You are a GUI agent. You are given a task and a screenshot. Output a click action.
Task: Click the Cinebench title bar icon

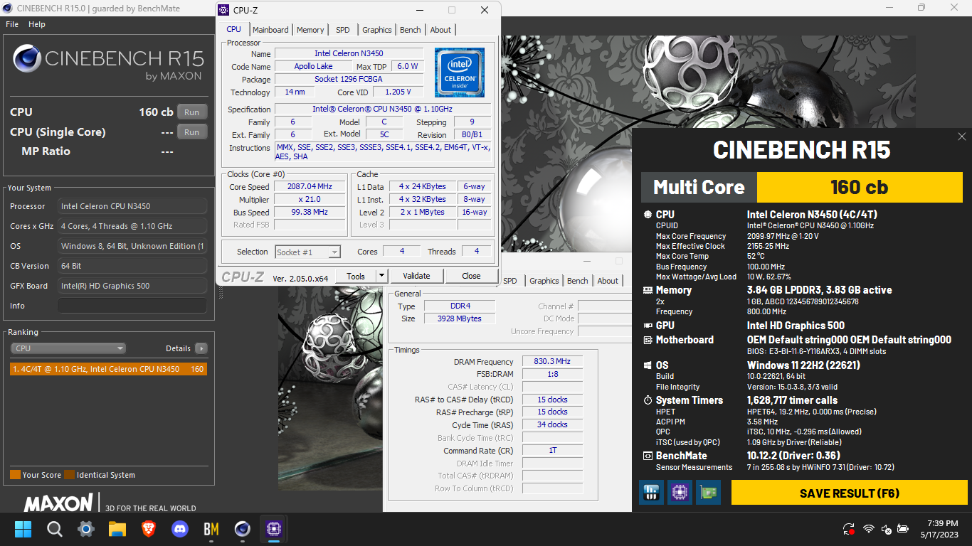[7, 8]
